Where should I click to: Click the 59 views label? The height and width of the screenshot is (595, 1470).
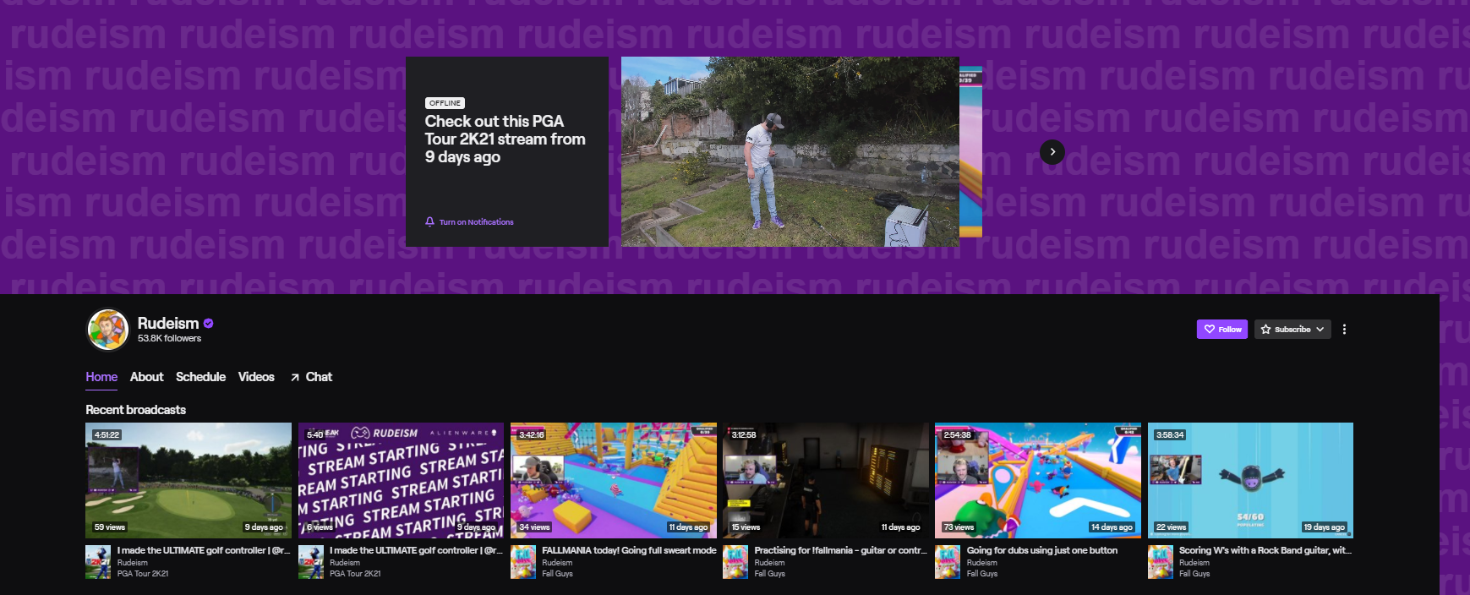pos(110,527)
